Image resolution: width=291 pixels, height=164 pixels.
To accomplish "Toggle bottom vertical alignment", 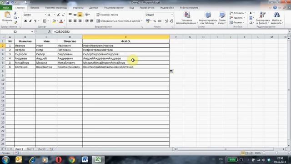I will pos(80,15).
